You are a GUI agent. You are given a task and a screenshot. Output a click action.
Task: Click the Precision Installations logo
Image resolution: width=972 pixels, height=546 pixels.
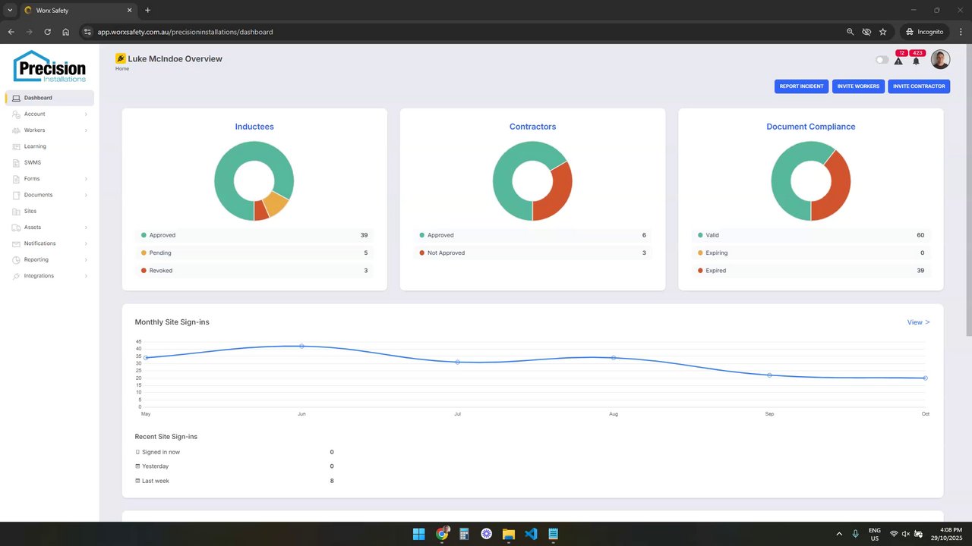click(x=49, y=67)
